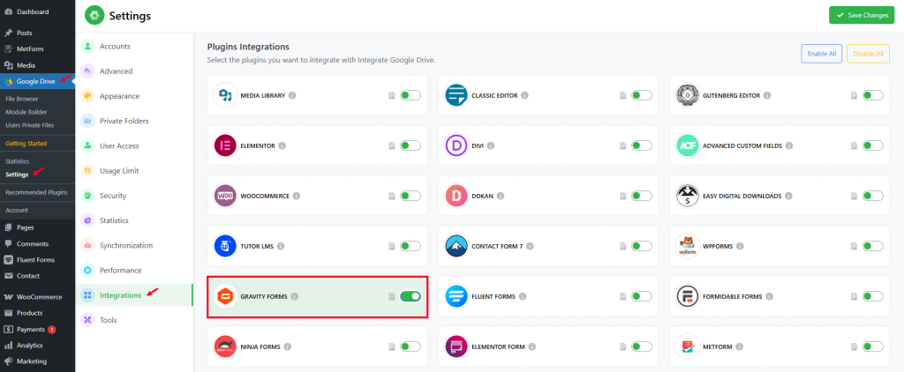
Task: Click the MetForm plugin logo in integrations
Action: pyautogui.click(x=688, y=346)
